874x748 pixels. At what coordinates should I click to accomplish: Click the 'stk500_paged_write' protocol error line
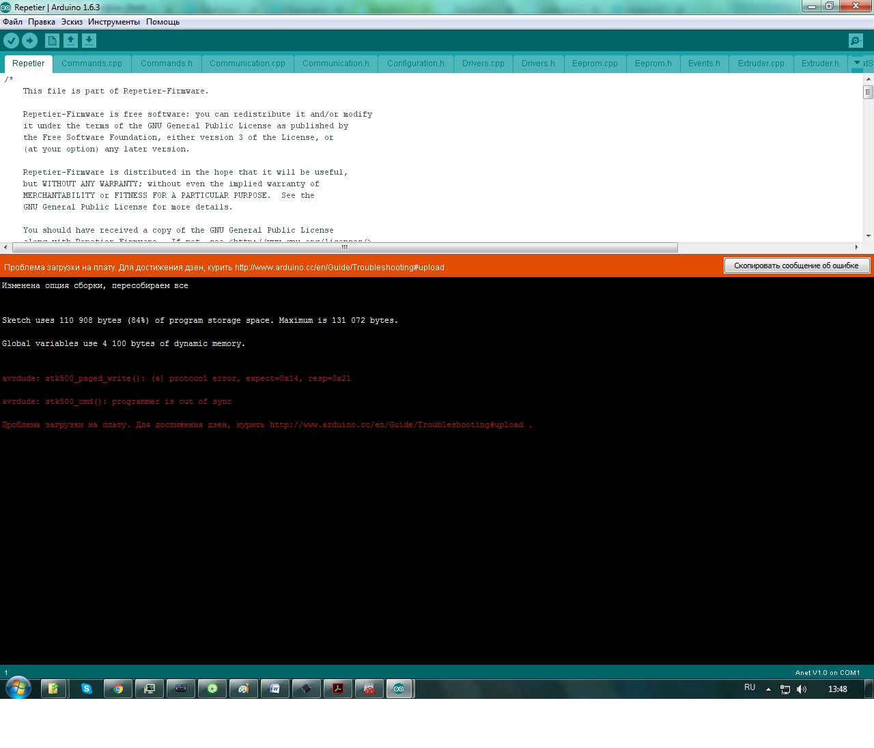pyautogui.click(x=176, y=379)
